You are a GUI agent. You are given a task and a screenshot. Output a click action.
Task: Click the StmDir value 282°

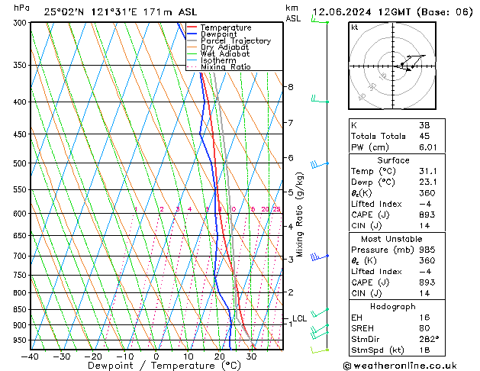point(429,339)
